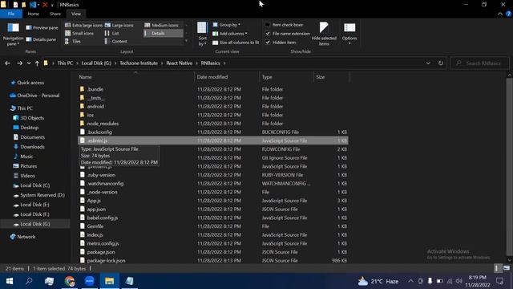Image resolution: width=513 pixels, height=289 pixels.
Task: Open OneDrive - Personal in sidebar
Action: pos(34,96)
